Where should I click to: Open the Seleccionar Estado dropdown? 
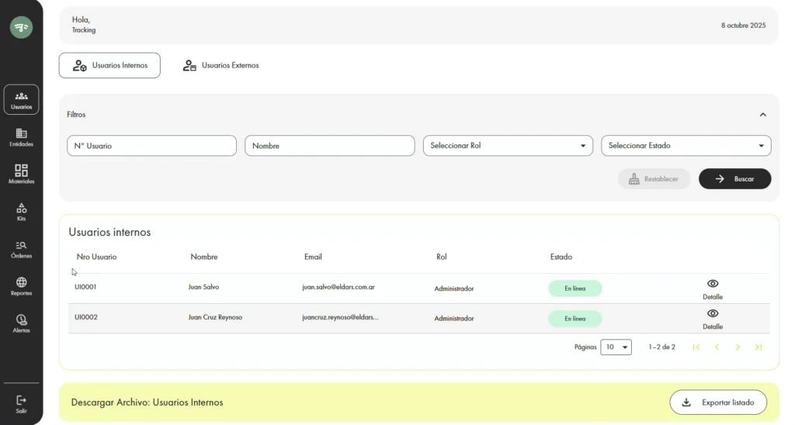(x=686, y=146)
